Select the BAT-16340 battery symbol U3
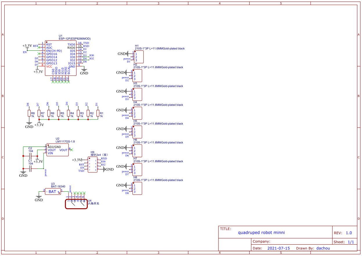Screen dimensions: 362x256 [53, 192]
